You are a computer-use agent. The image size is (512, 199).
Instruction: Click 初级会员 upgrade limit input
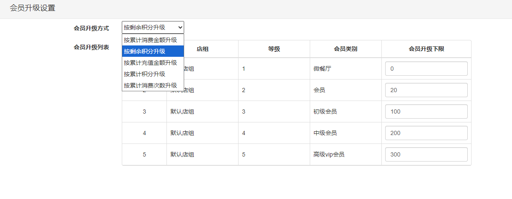426,111
